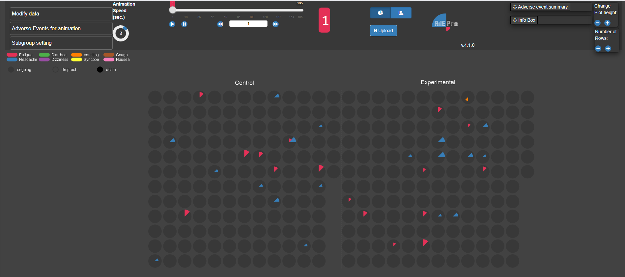Increase number of rows with plus icon
This screenshot has width=625, height=277.
coord(608,49)
